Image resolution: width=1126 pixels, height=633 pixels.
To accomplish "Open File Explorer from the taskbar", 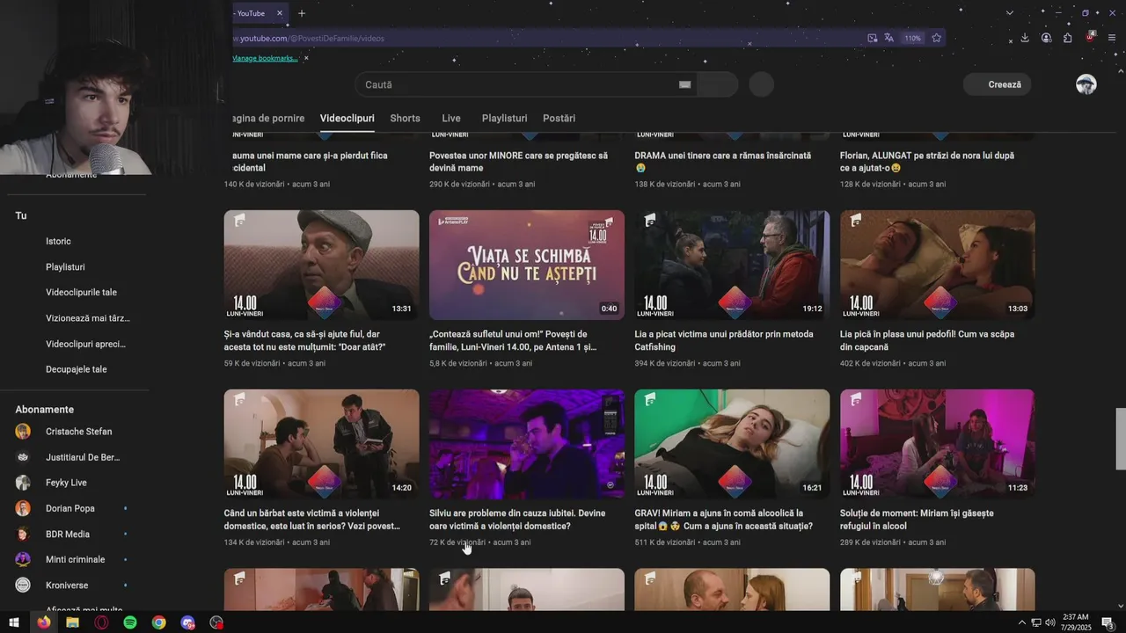I will (x=72, y=622).
